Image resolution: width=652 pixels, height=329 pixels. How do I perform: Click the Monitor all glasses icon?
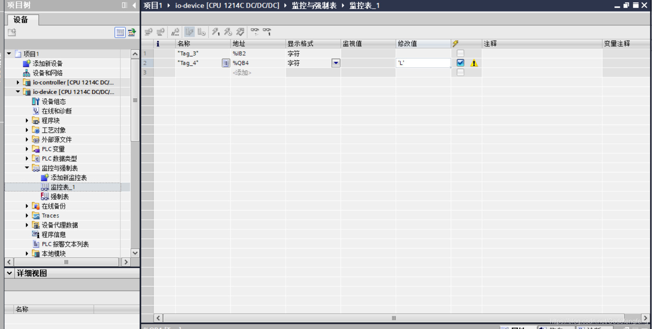254,32
